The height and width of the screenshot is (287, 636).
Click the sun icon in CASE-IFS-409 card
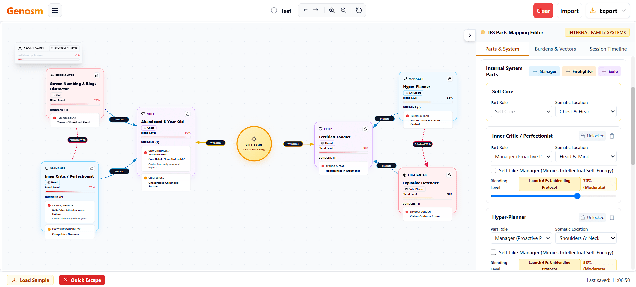click(20, 48)
